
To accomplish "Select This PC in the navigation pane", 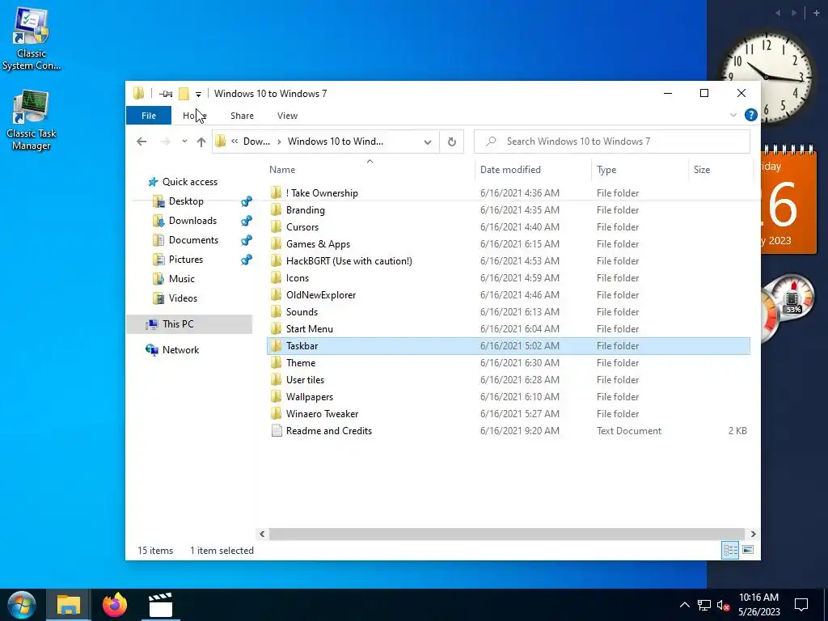I will point(189,324).
